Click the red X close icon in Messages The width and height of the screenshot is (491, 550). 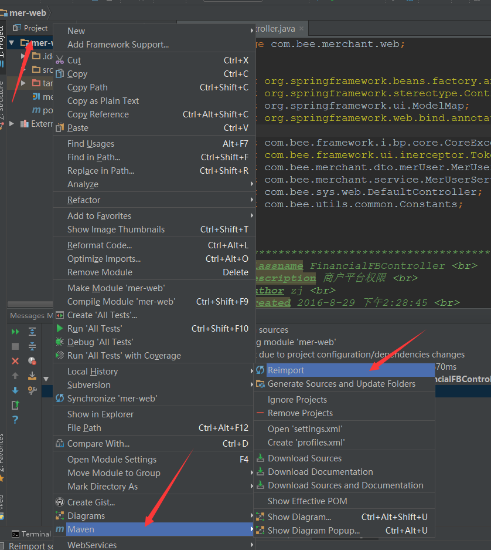pyautogui.click(x=15, y=361)
